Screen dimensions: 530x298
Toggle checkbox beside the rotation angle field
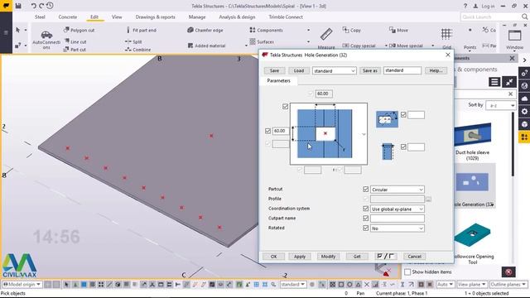click(403, 115)
